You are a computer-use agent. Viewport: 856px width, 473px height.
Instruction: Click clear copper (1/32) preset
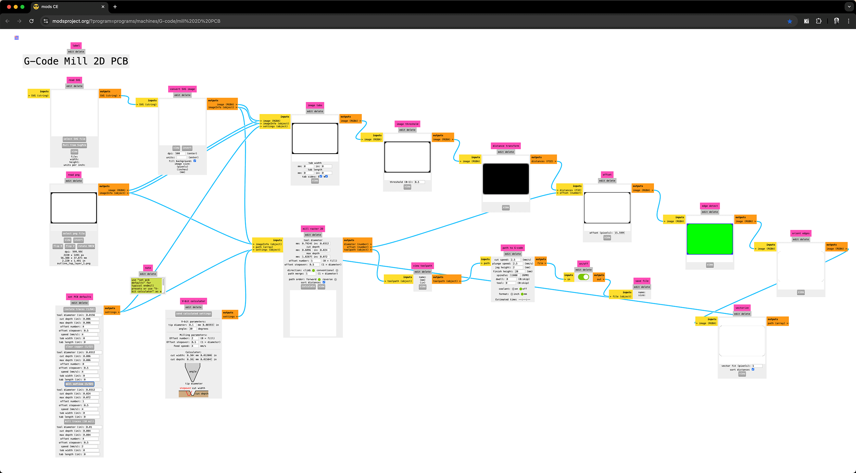79,347
